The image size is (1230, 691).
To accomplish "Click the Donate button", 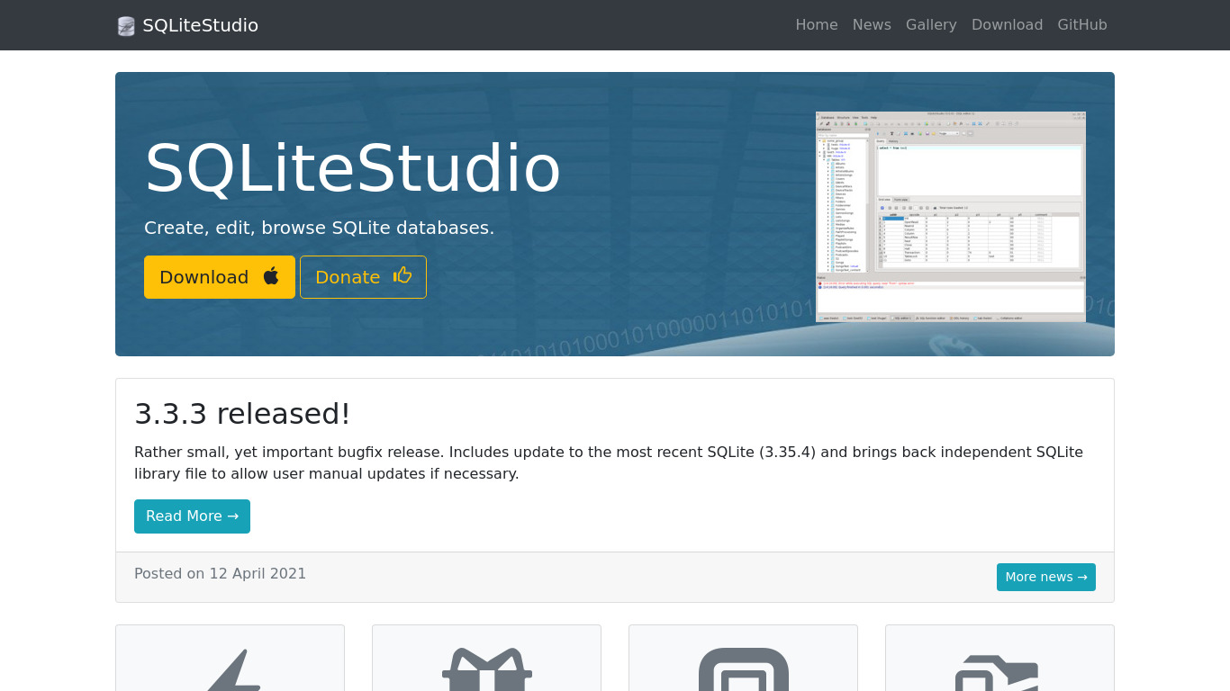I will point(363,277).
